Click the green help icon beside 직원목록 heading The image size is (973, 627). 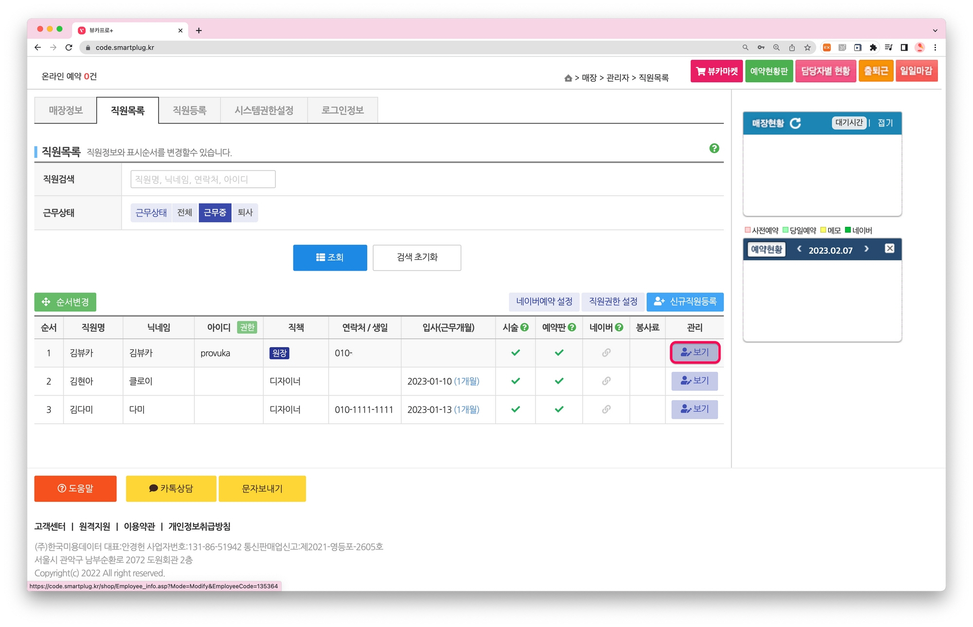(714, 148)
